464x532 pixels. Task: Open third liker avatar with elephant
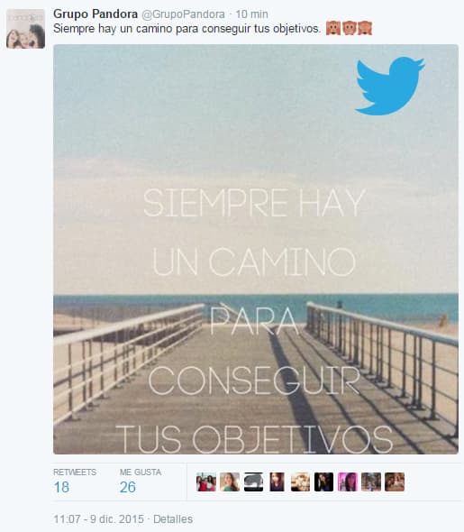(253, 482)
